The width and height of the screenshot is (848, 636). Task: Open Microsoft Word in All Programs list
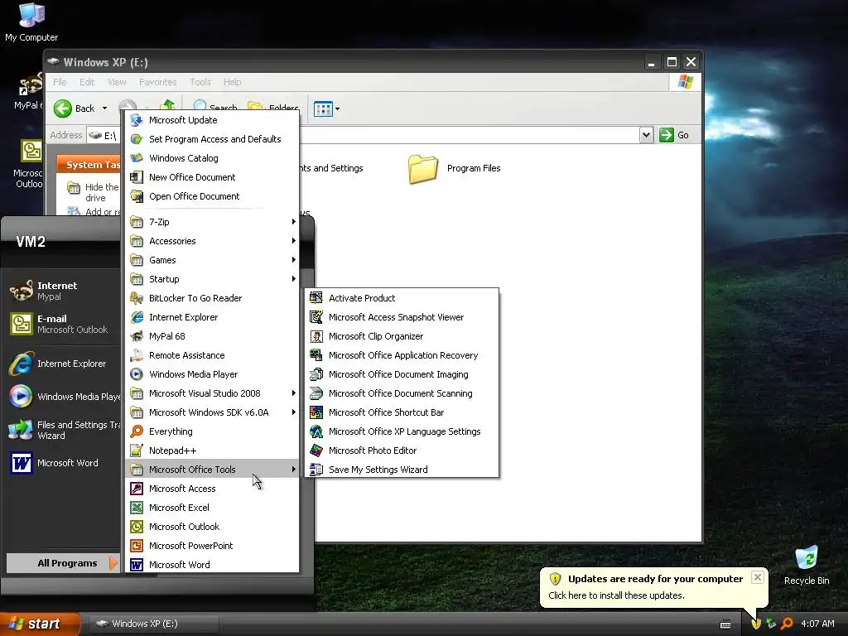[x=212, y=565]
